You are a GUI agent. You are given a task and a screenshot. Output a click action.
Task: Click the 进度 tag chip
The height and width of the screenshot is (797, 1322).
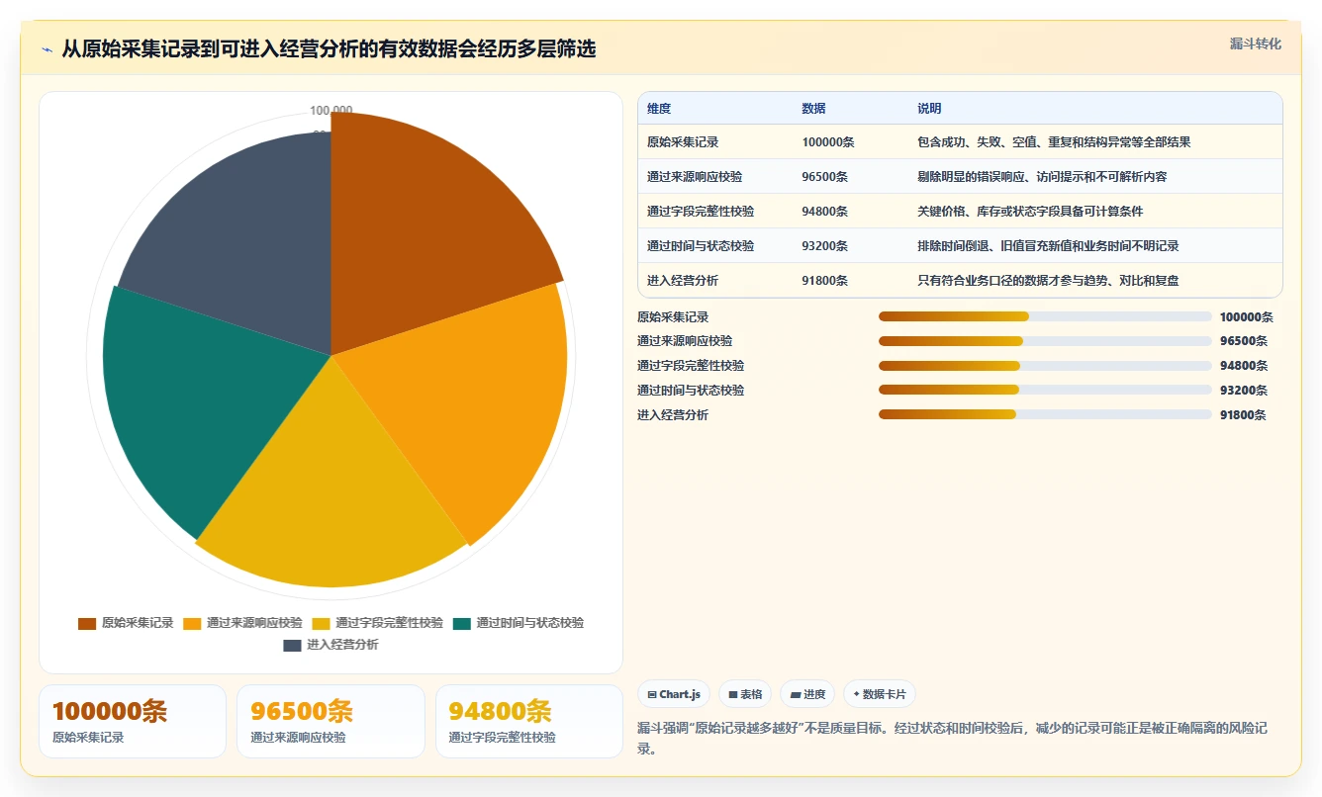click(x=807, y=694)
